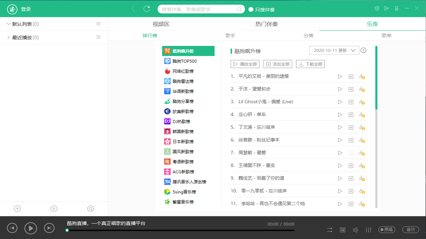426x239 pixels.
Task: Click the mobile phone icon
Action: click(396, 9)
